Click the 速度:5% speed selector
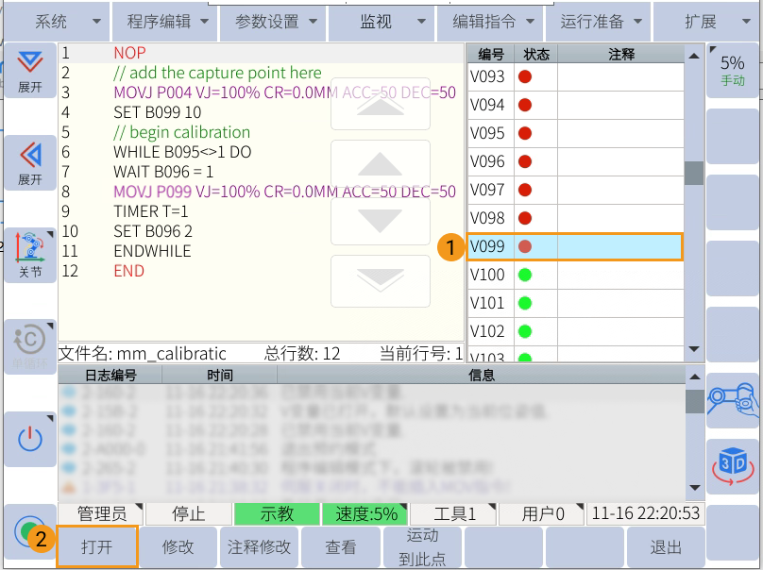 tap(365, 513)
